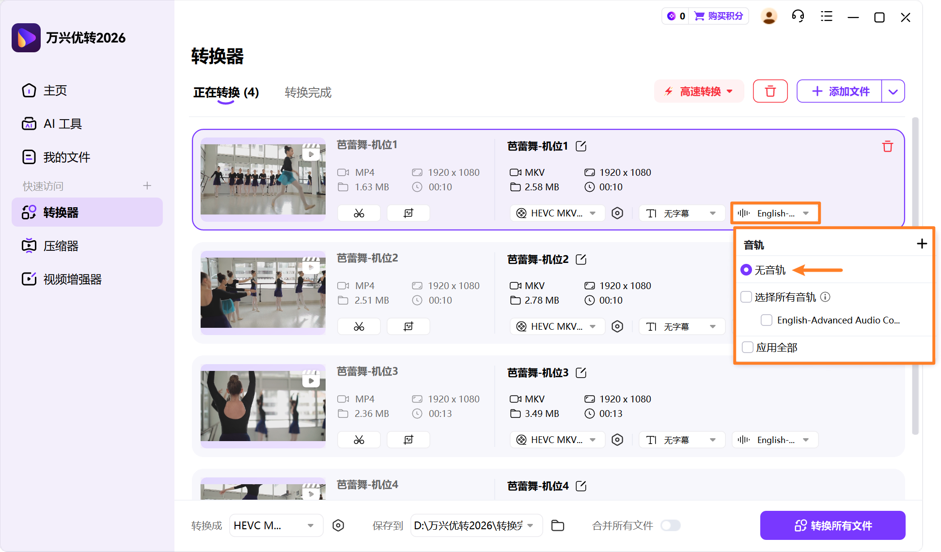Click the 芭蕾舞-机位3 video thumbnail
The image size is (941, 552).
[263, 406]
